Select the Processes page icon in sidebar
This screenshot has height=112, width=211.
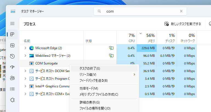[x=12, y=34]
